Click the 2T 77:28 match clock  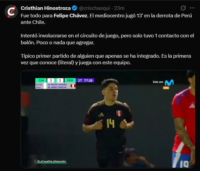85,80
